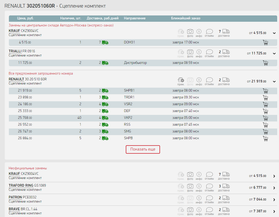This screenshot has width=279, height=217.
Task: Sort by Направление column header
Action: [x=135, y=18]
